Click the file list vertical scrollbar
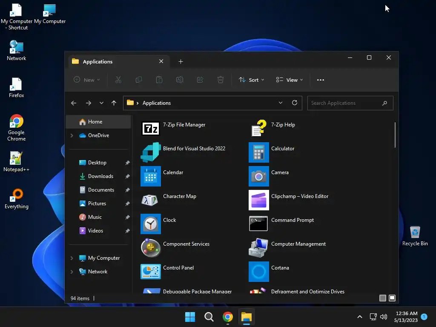This screenshot has height=327, width=436. point(395,135)
